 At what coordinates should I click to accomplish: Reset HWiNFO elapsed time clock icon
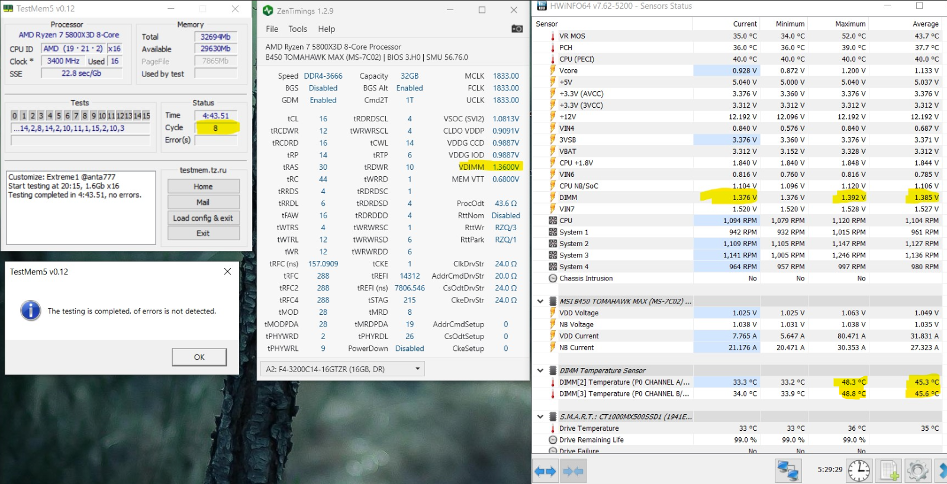pyautogui.click(x=859, y=471)
